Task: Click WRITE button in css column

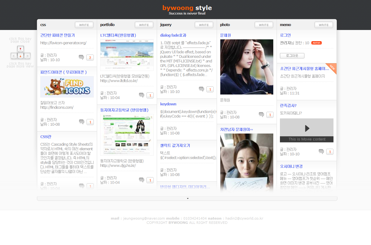Action: pos(84,25)
